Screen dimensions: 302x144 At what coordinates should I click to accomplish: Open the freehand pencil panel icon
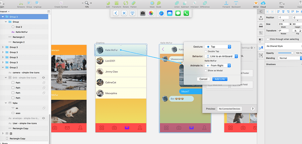[x=261, y=56]
